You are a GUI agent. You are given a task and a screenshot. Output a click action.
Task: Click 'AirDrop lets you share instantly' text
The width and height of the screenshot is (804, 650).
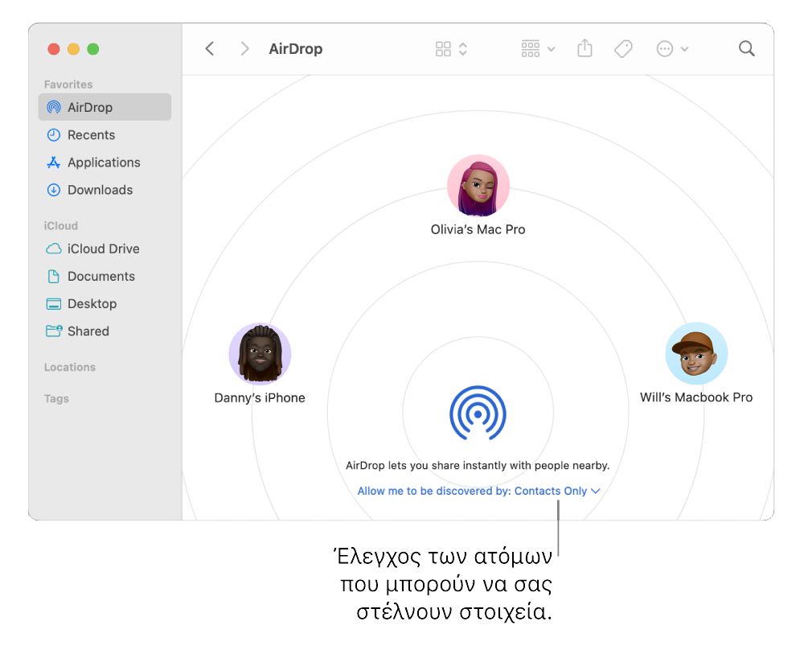[x=478, y=465]
